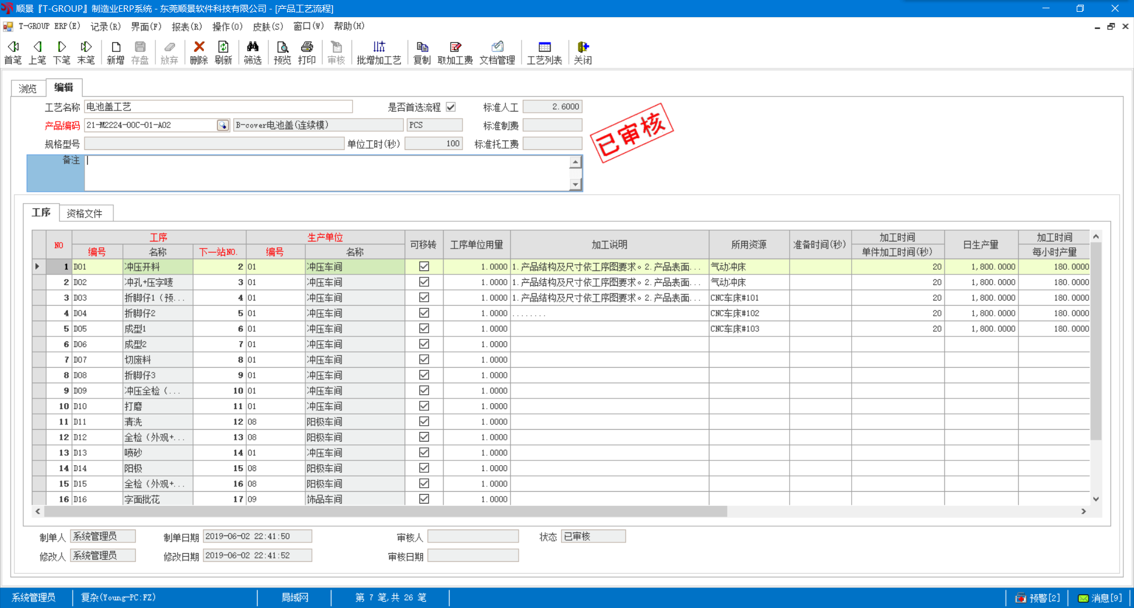Open the 报表(R) menu
This screenshot has width=1134, height=608.
tap(187, 27)
